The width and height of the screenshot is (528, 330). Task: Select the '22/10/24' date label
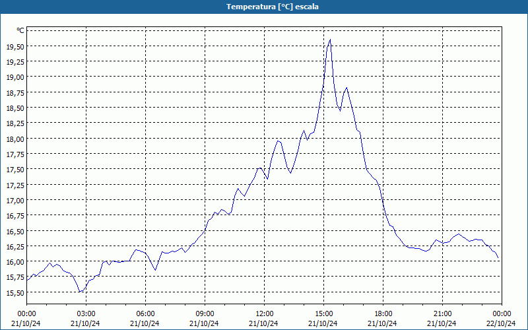pos(501,323)
